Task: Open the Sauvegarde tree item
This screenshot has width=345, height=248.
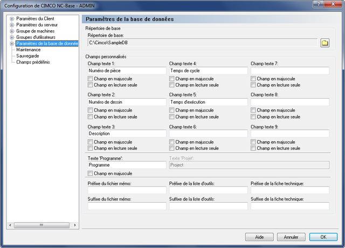Action: 27,56
